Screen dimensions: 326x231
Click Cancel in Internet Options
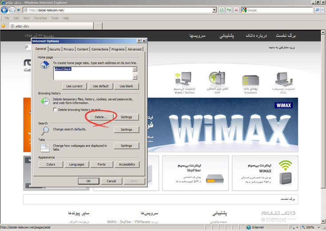click(111, 181)
